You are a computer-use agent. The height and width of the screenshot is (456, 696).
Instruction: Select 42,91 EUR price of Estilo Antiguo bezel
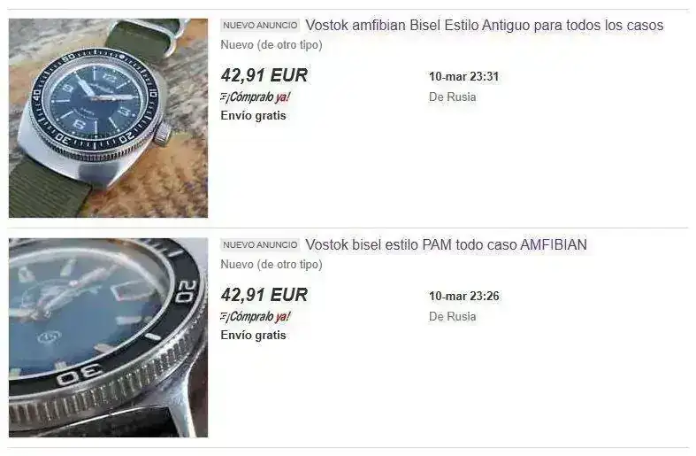(264, 75)
